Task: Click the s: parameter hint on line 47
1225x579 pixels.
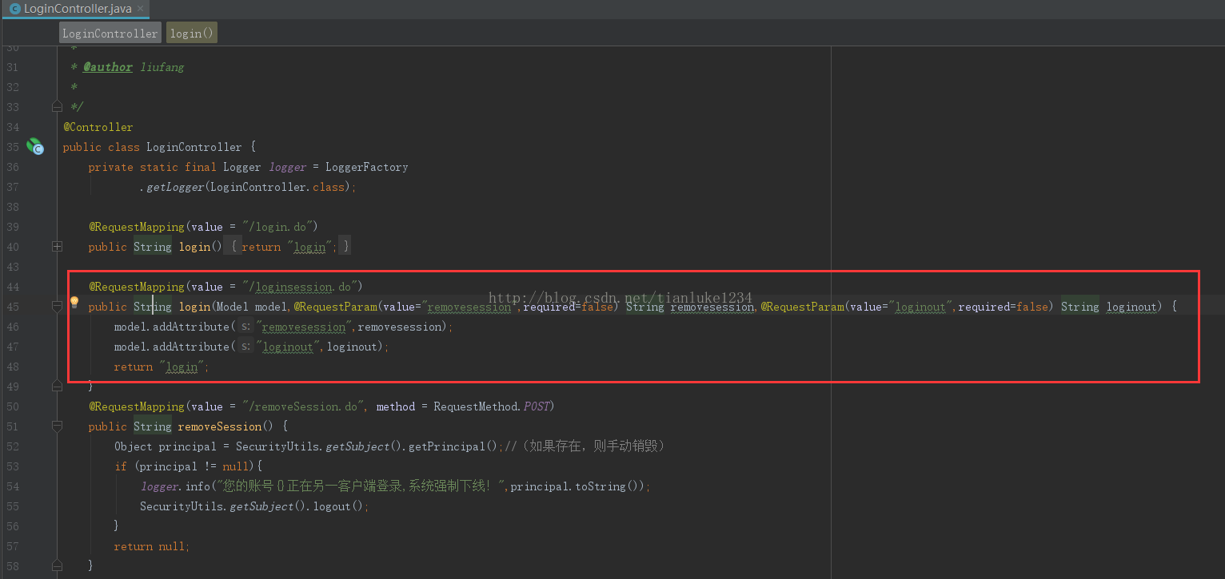Action: (246, 347)
